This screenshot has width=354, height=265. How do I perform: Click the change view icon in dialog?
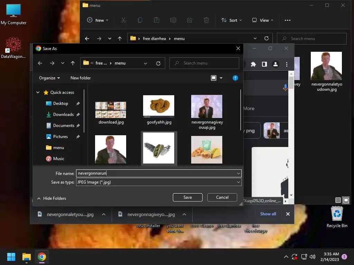tap(214, 78)
